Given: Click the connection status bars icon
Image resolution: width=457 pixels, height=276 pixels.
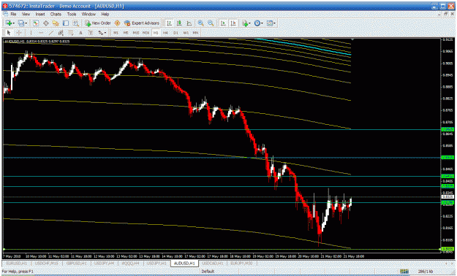Looking at the screenshot, I should pos(404,272).
